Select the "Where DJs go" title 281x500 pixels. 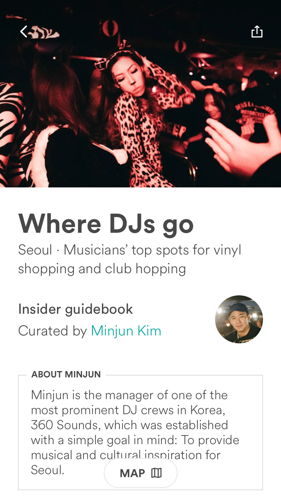click(x=106, y=223)
